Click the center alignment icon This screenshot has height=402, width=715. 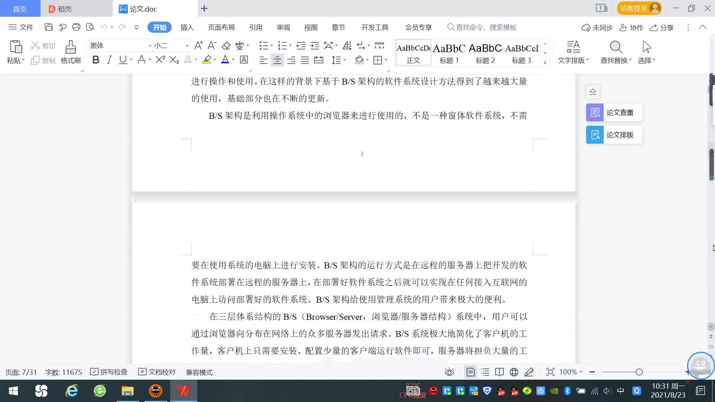[277, 60]
